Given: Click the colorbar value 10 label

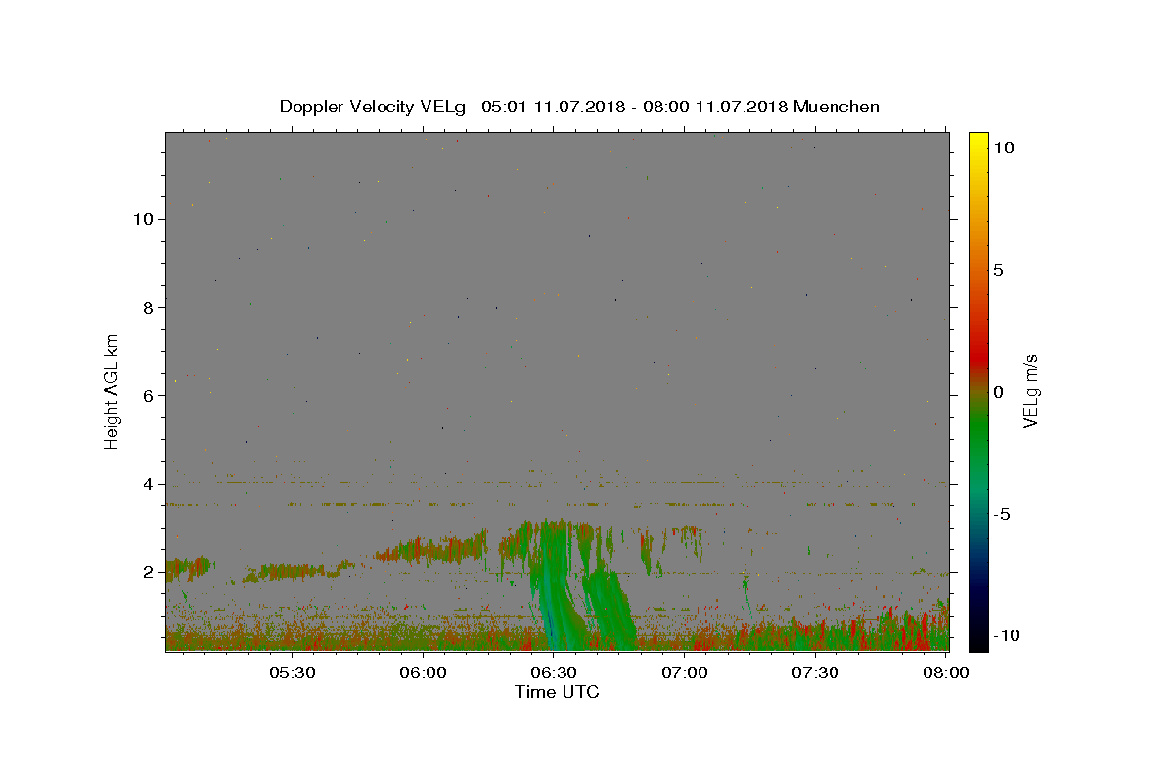Looking at the screenshot, I should pos(1003,148).
